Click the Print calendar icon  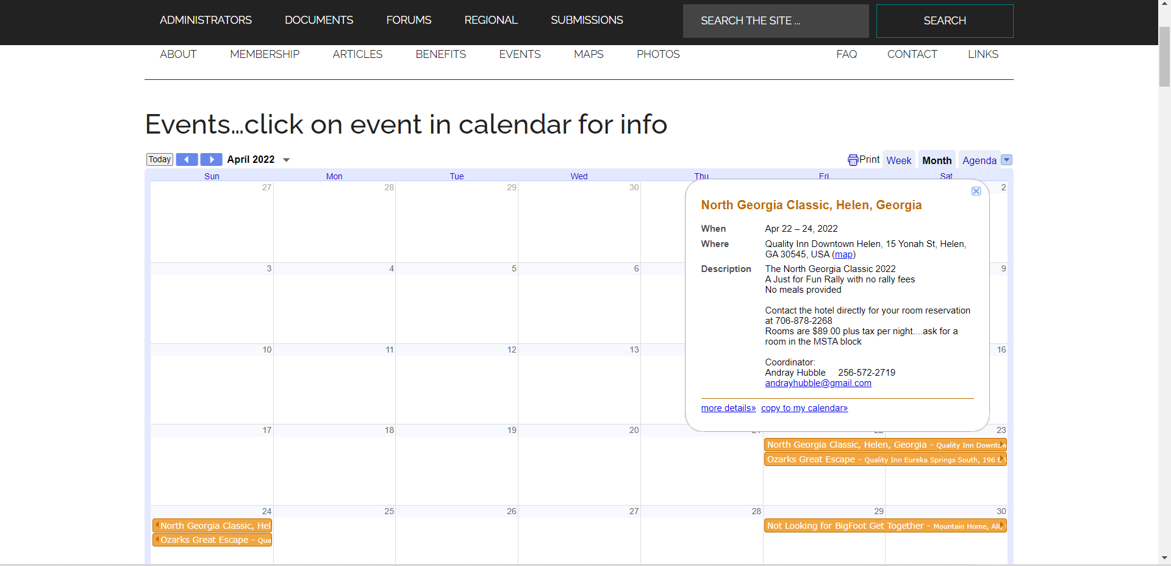(x=853, y=160)
